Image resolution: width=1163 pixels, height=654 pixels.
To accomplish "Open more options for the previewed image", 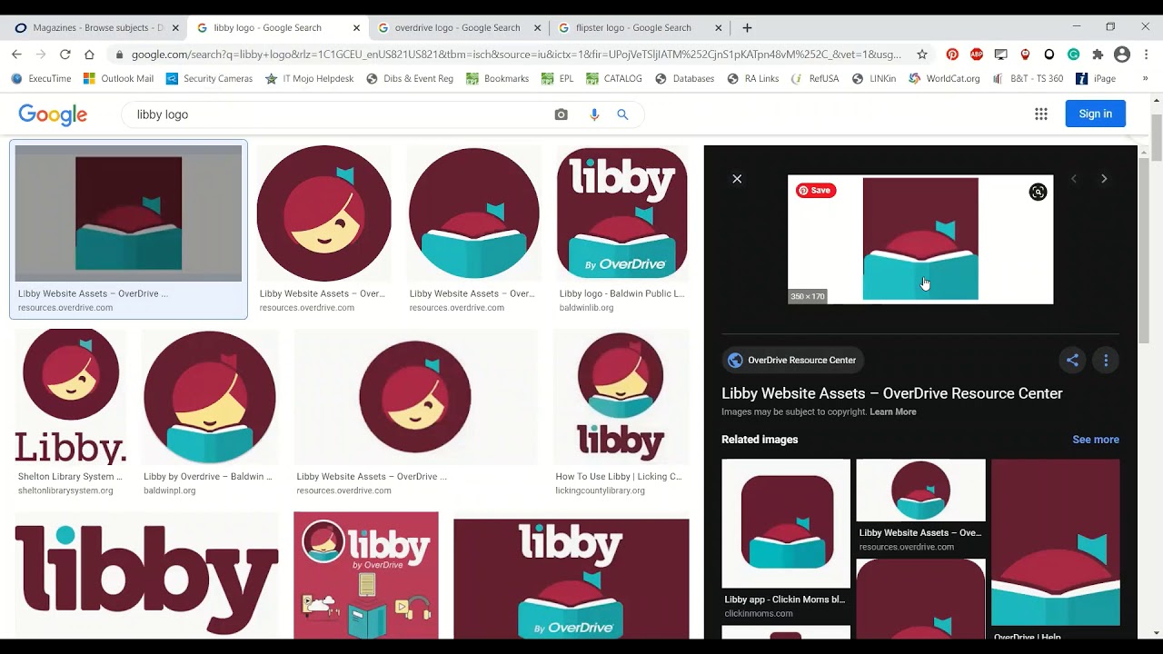I will (x=1106, y=360).
